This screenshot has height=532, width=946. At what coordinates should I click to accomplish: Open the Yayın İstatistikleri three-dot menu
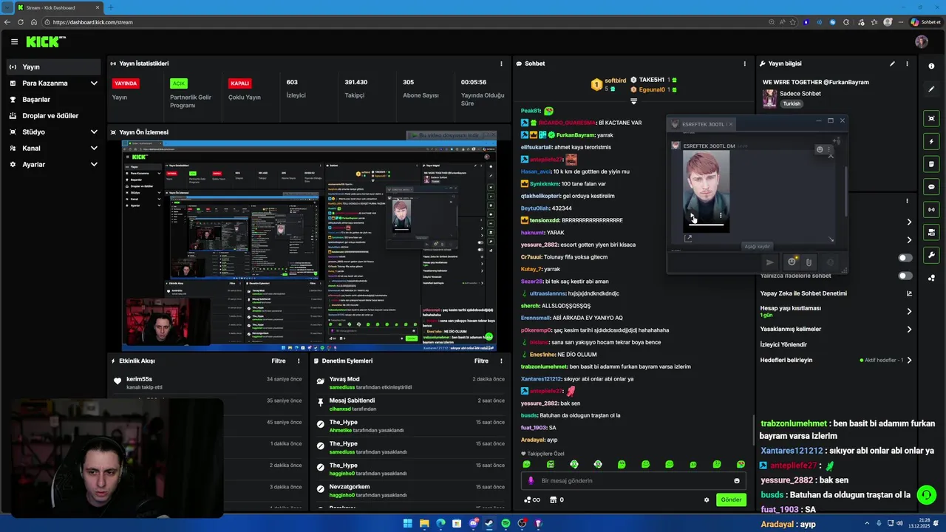tap(501, 64)
